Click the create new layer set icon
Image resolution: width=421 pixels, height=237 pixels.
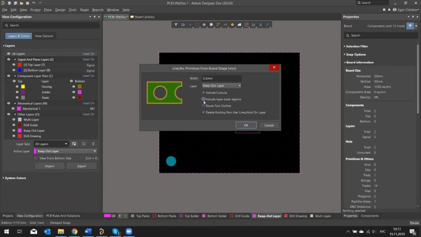point(74,144)
